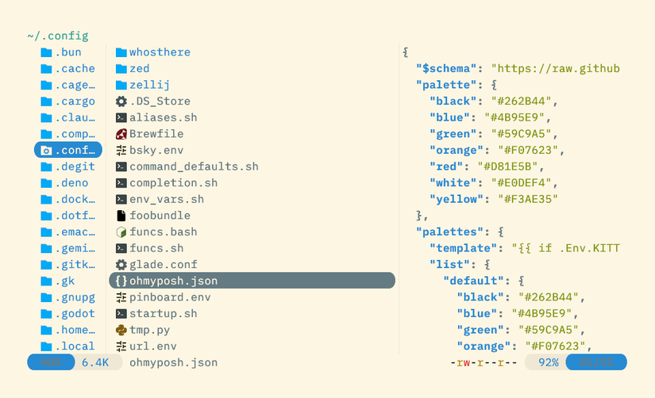Viewport: 655px width, 398px height.
Task: Select the foobundle file name
Action: 160,216
